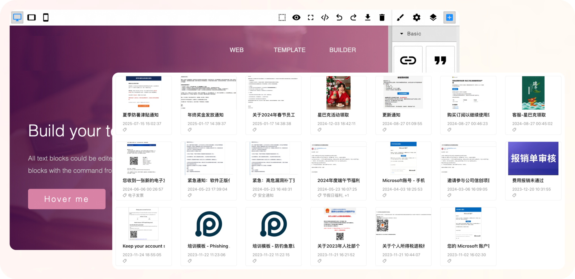Collapse the Basic blocks category
575x279 pixels.
click(402, 34)
